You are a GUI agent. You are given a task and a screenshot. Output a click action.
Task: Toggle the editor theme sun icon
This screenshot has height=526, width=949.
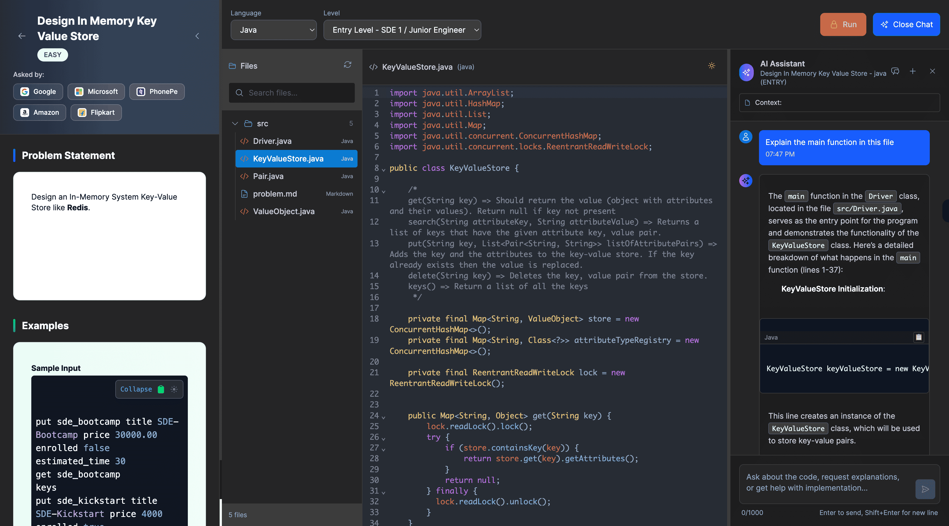[711, 66]
